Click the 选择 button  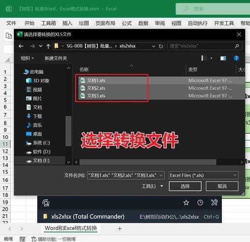[185, 186]
